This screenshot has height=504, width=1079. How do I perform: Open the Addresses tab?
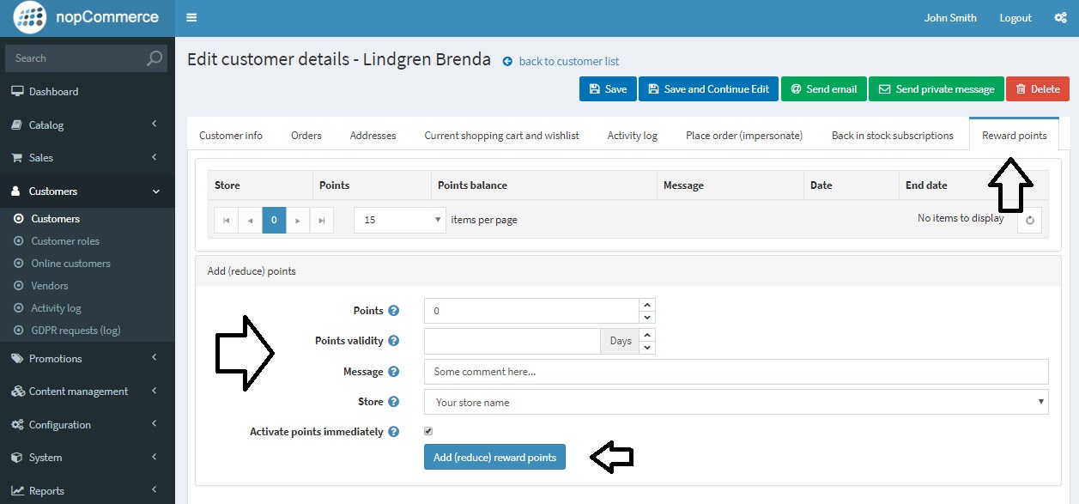click(x=373, y=136)
